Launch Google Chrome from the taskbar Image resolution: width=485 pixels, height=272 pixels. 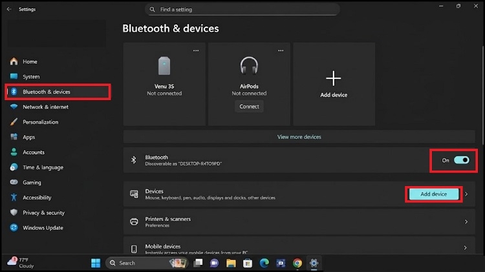point(297,263)
